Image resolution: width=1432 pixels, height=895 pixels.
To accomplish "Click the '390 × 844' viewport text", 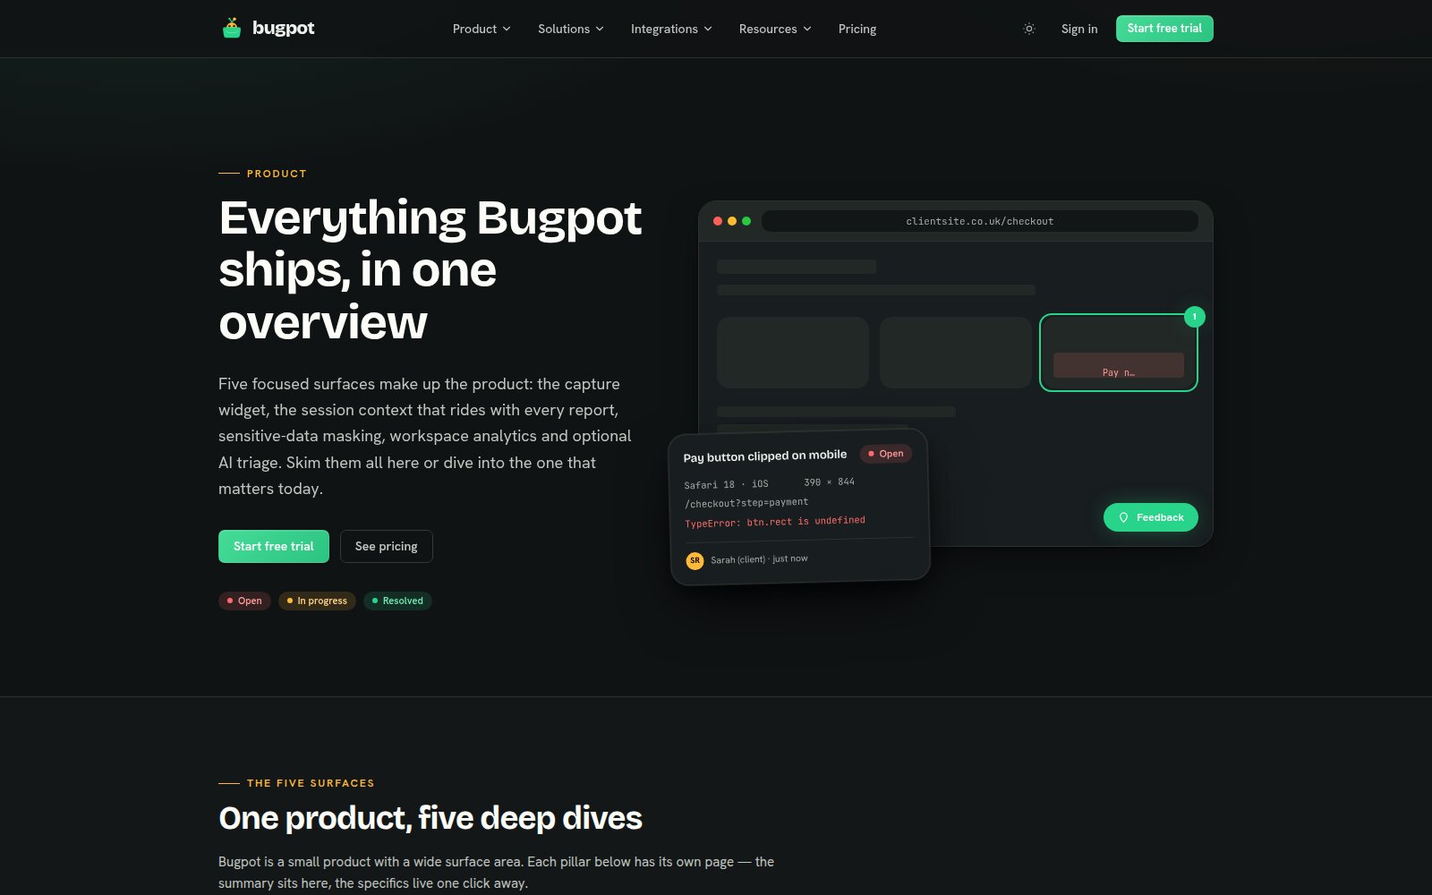I will [830, 482].
